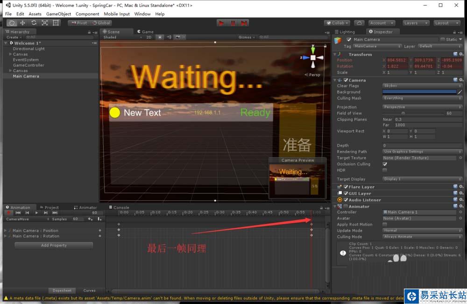Viewport: 467px width, 304px height.
Task: Toggle Audio Listener enabled checkbox
Action: [346, 200]
